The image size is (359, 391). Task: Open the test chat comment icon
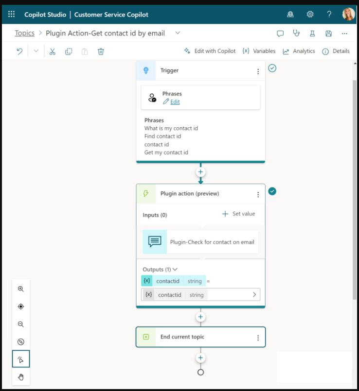280,34
